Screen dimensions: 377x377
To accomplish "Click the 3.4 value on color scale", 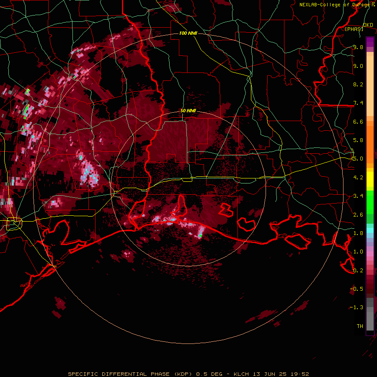I will [358, 196].
